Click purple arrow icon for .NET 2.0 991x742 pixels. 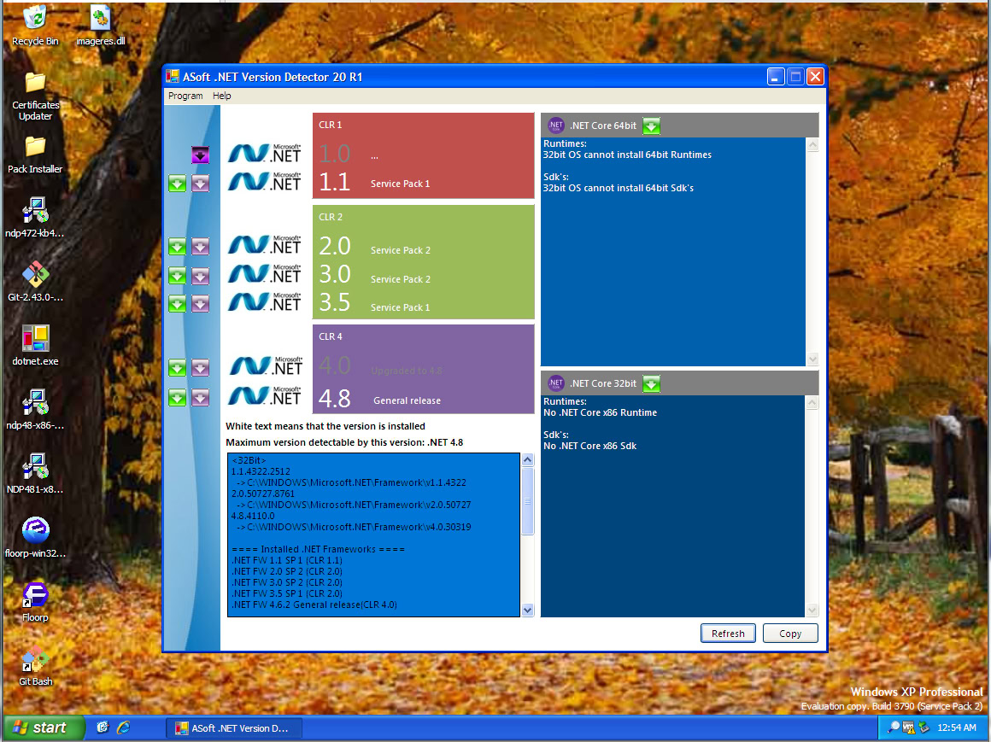tap(201, 246)
